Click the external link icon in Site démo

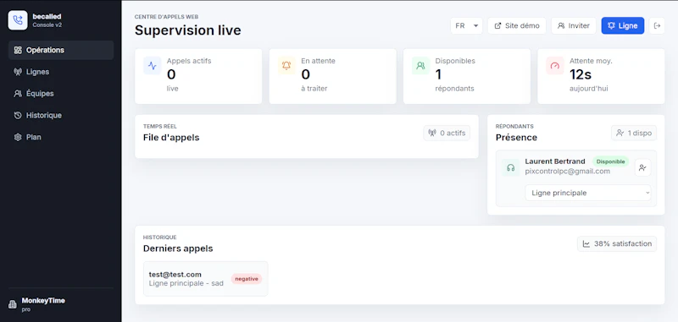coord(497,26)
